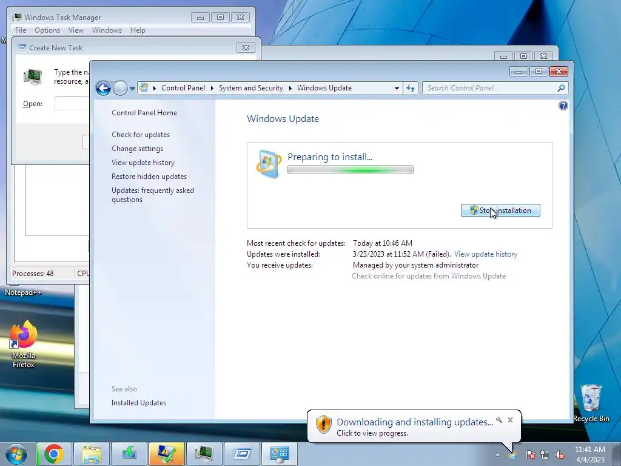
Task: Show hidden system tray icons
Action: [497, 454]
